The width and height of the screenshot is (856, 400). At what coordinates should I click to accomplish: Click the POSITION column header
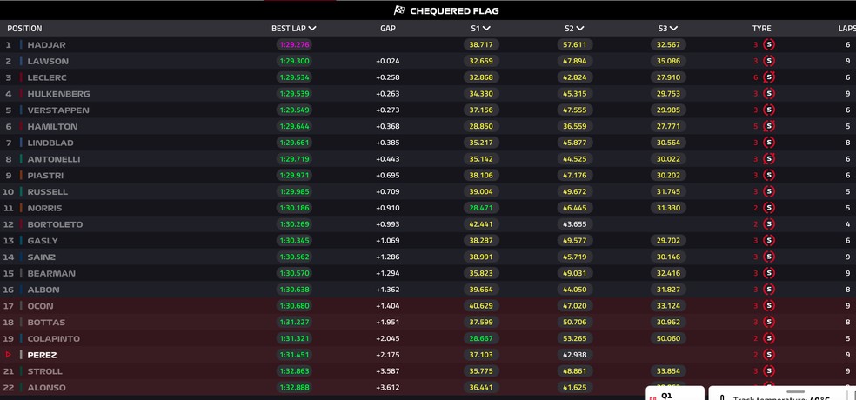tap(24, 29)
